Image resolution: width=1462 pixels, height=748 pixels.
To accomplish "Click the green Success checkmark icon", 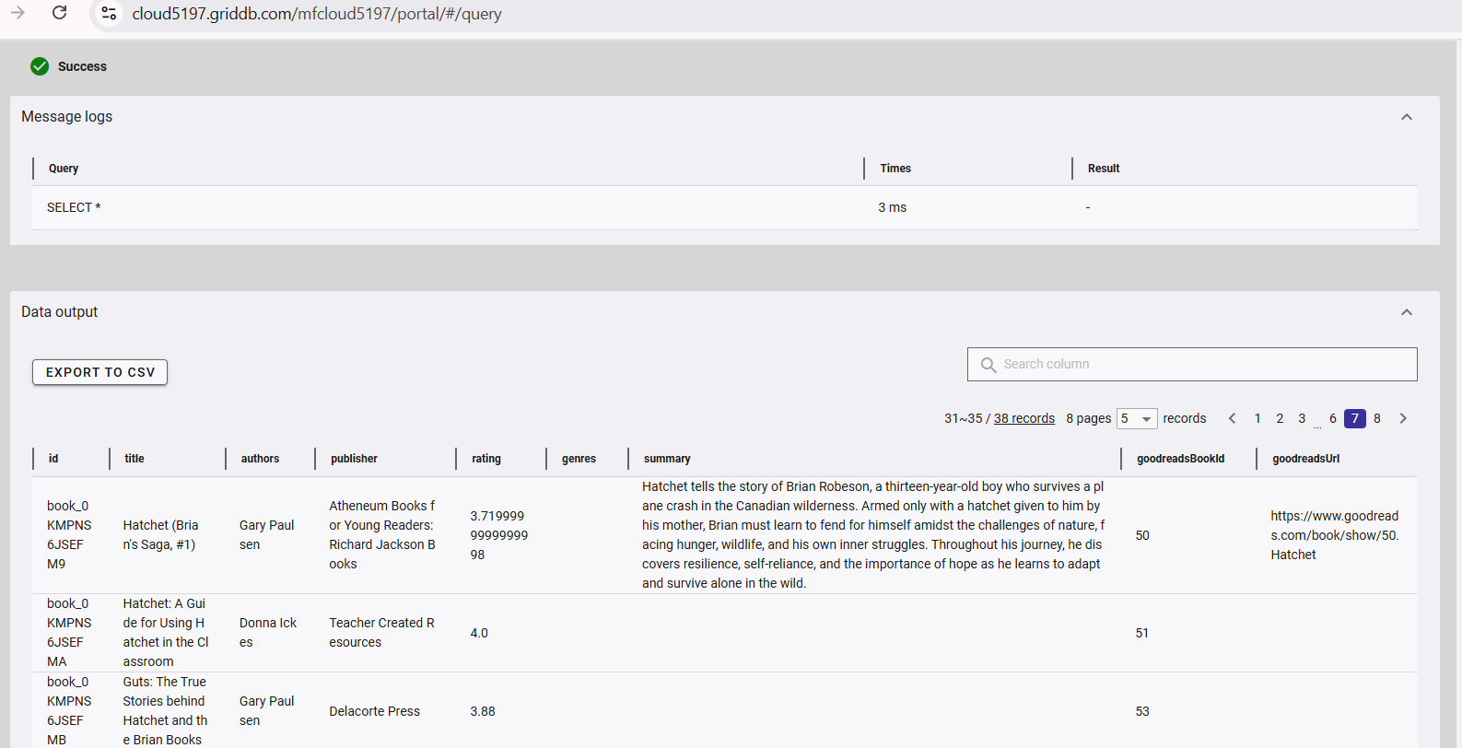I will 40,66.
